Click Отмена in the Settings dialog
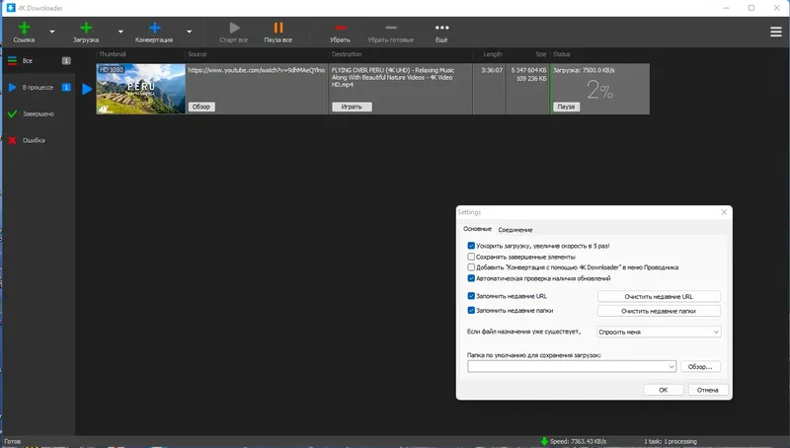Image resolution: width=790 pixels, height=448 pixels. (707, 390)
